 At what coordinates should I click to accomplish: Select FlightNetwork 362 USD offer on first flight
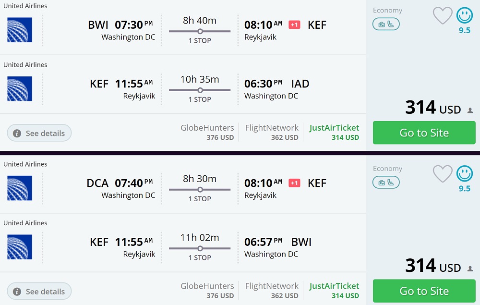[x=272, y=132]
